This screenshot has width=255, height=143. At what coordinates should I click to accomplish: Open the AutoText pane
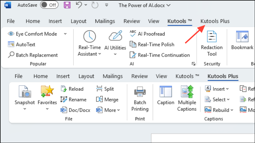pyautogui.click(x=22, y=44)
